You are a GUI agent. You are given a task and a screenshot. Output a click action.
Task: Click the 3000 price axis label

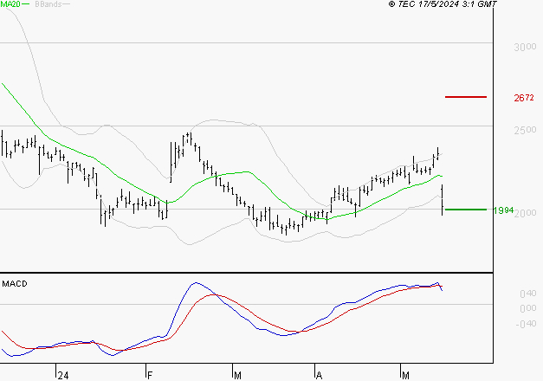click(x=525, y=47)
